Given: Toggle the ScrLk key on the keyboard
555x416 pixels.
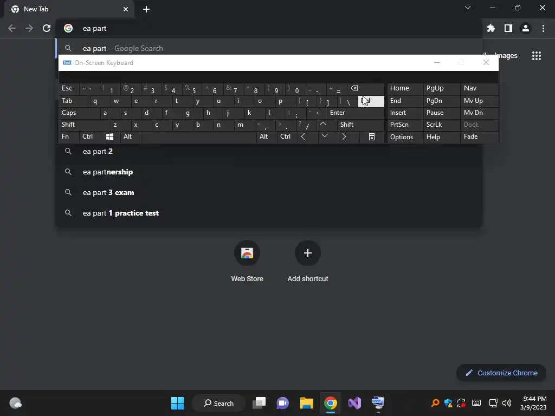Looking at the screenshot, I should pos(442,125).
